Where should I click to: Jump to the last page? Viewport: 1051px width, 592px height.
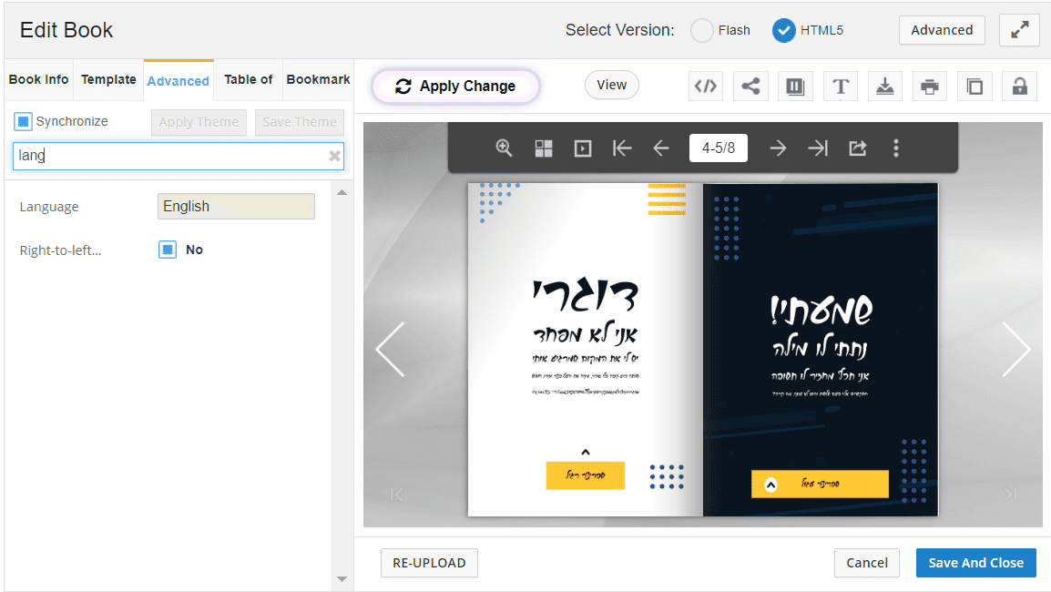click(x=818, y=148)
